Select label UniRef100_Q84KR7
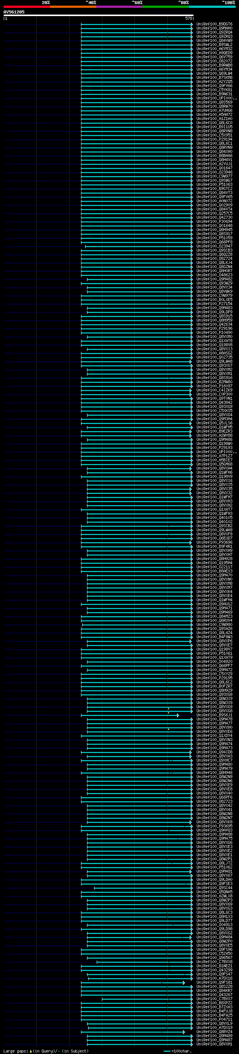 tap(214, 990)
